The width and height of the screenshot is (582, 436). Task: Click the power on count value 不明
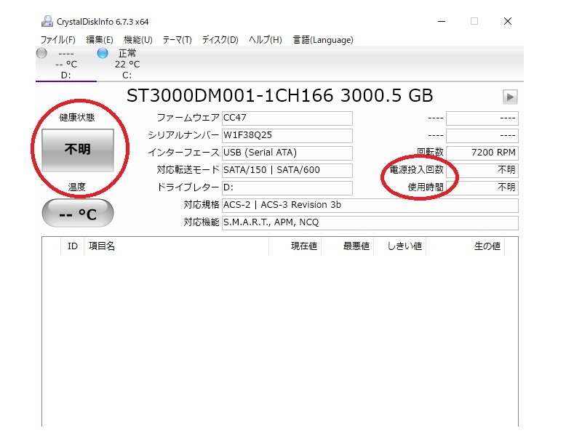pyautogui.click(x=482, y=171)
